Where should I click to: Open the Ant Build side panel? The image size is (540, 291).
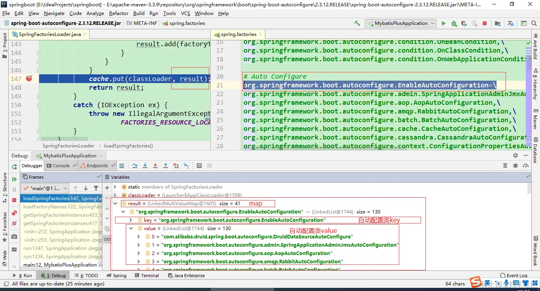pyautogui.click(x=535, y=45)
